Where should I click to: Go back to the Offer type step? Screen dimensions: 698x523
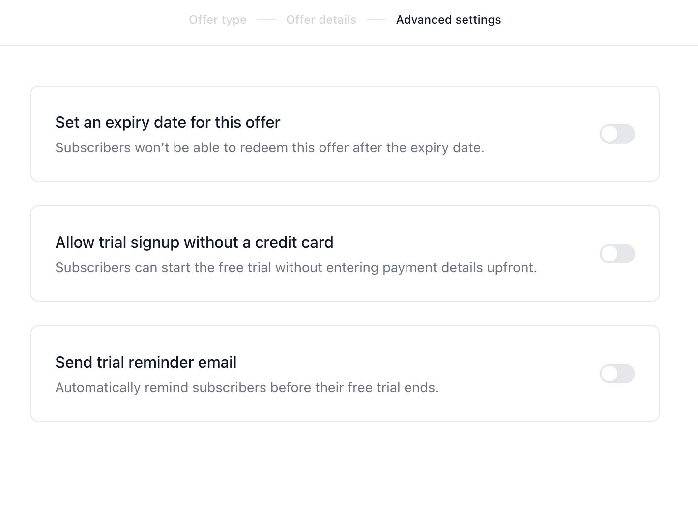[x=218, y=20]
